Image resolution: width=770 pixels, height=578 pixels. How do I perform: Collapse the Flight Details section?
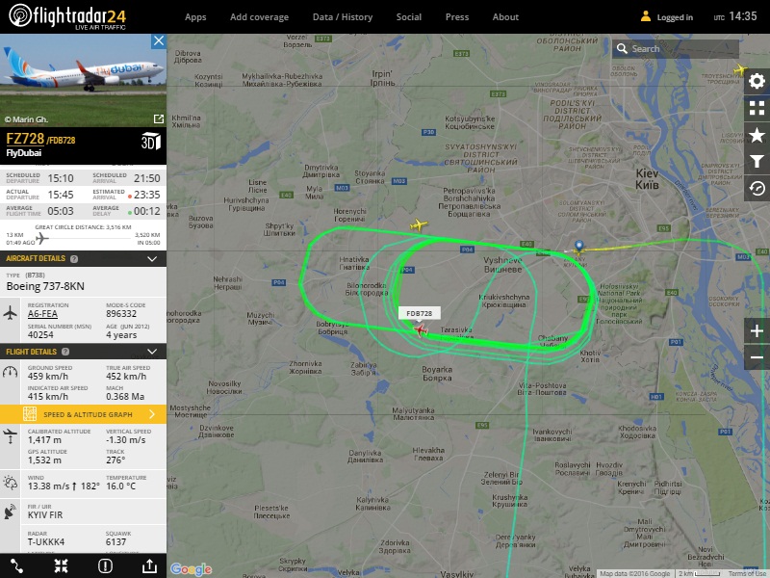pos(152,352)
